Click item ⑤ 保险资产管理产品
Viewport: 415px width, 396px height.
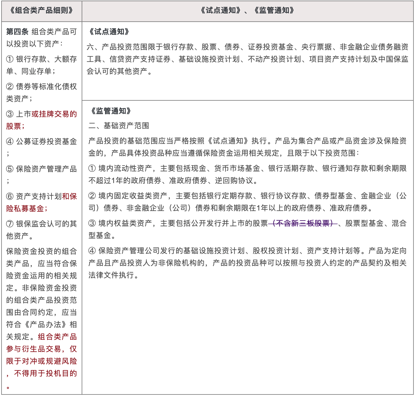point(41,175)
